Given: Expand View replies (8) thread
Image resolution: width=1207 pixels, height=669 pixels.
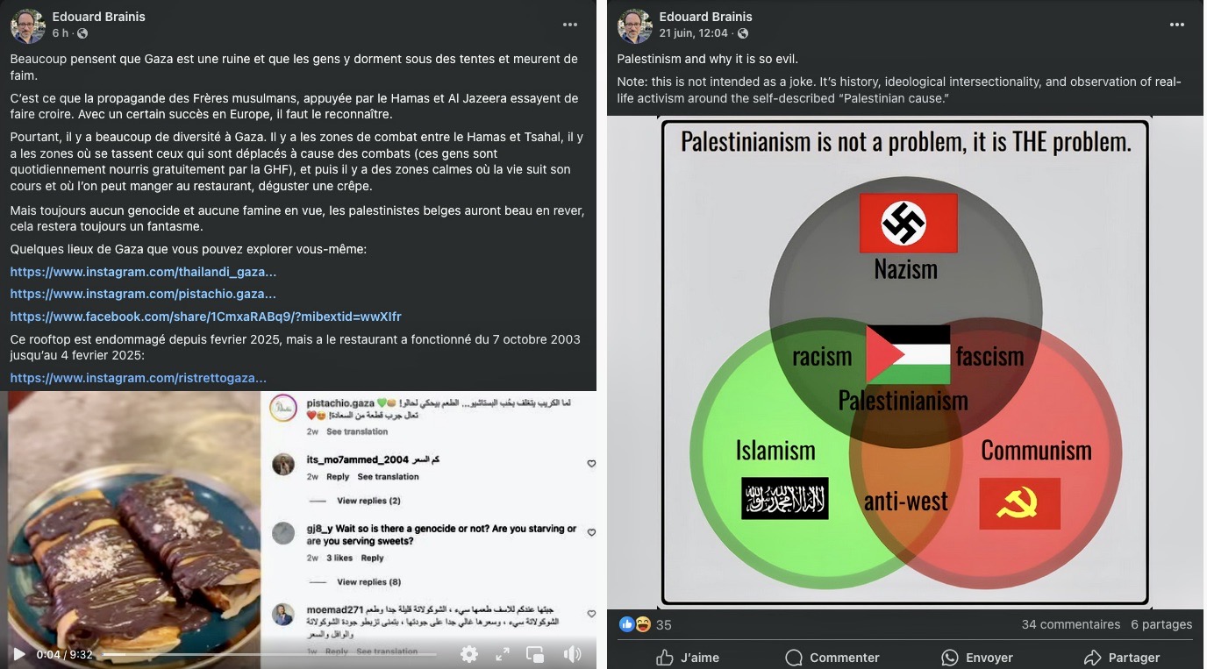Looking at the screenshot, I should 368,581.
